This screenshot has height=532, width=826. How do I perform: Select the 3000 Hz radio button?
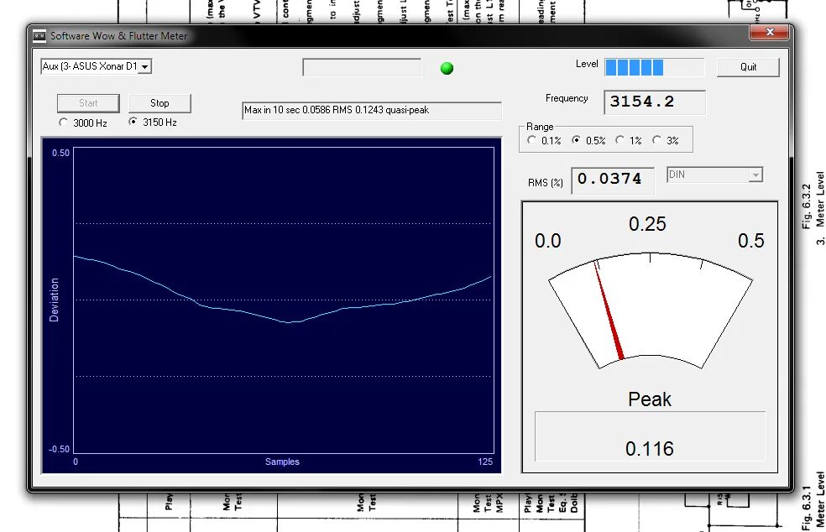[63, 123]
